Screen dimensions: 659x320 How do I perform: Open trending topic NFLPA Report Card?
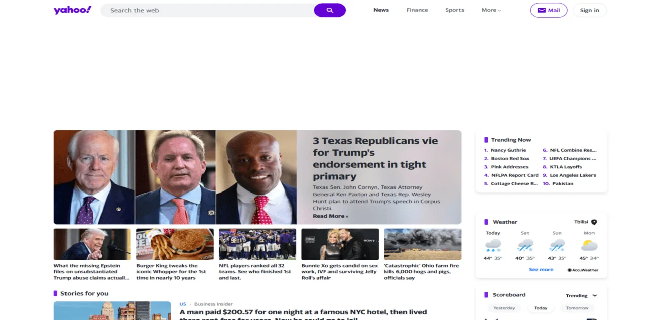coord(514,175)
